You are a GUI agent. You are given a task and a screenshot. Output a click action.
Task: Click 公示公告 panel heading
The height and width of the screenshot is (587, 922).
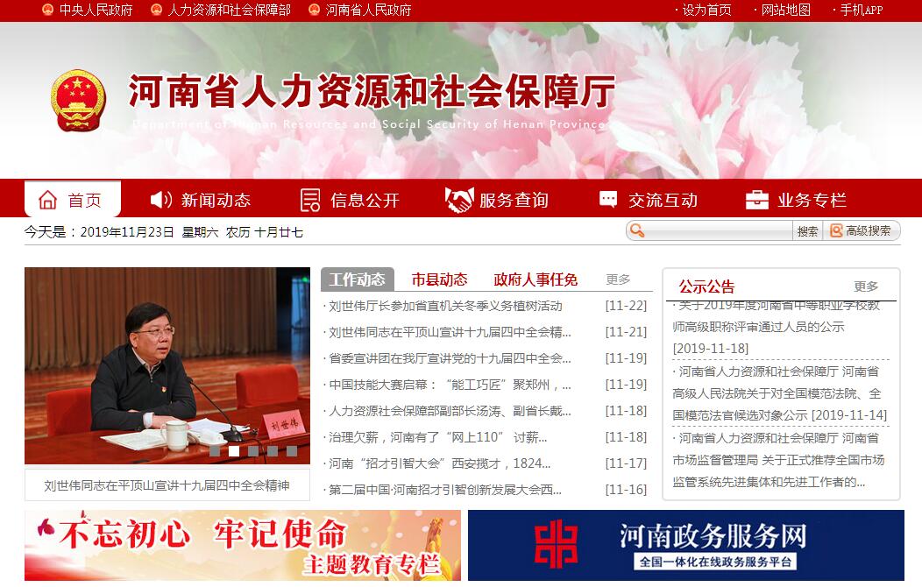[x=706, y=286]
